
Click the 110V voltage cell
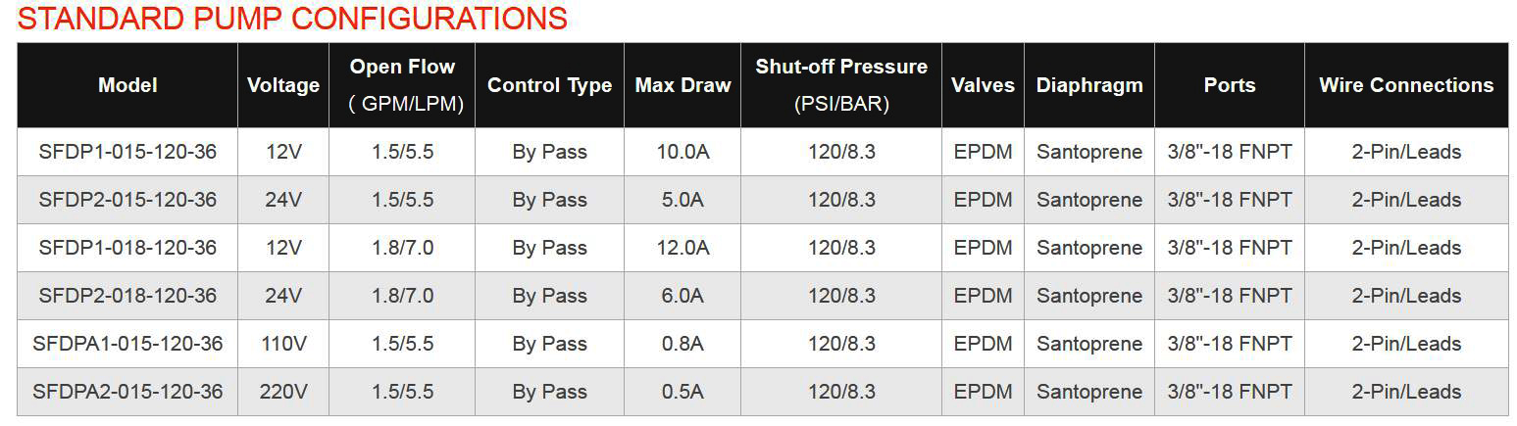click(x=283, y=344)
